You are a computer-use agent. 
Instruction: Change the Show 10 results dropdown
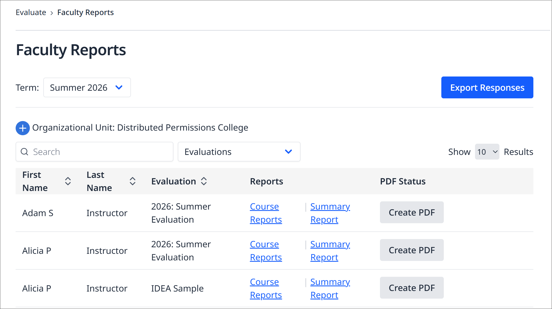[487, 152]
